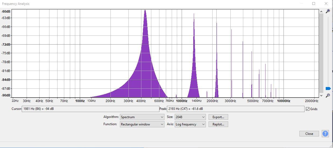Toggle the Grids checkbox

coord(307,109)
